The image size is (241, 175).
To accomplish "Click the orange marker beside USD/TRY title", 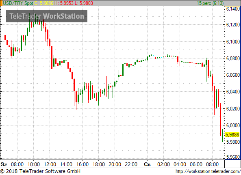I will 1,3.
